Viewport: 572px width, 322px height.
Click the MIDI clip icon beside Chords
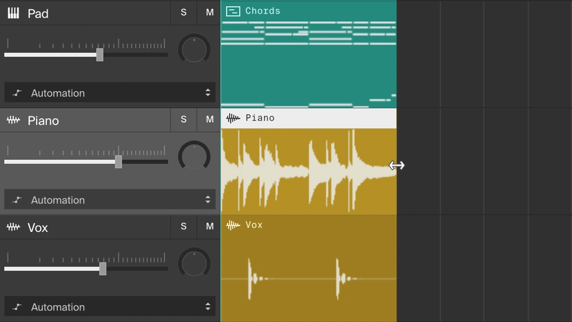point(233,11)
